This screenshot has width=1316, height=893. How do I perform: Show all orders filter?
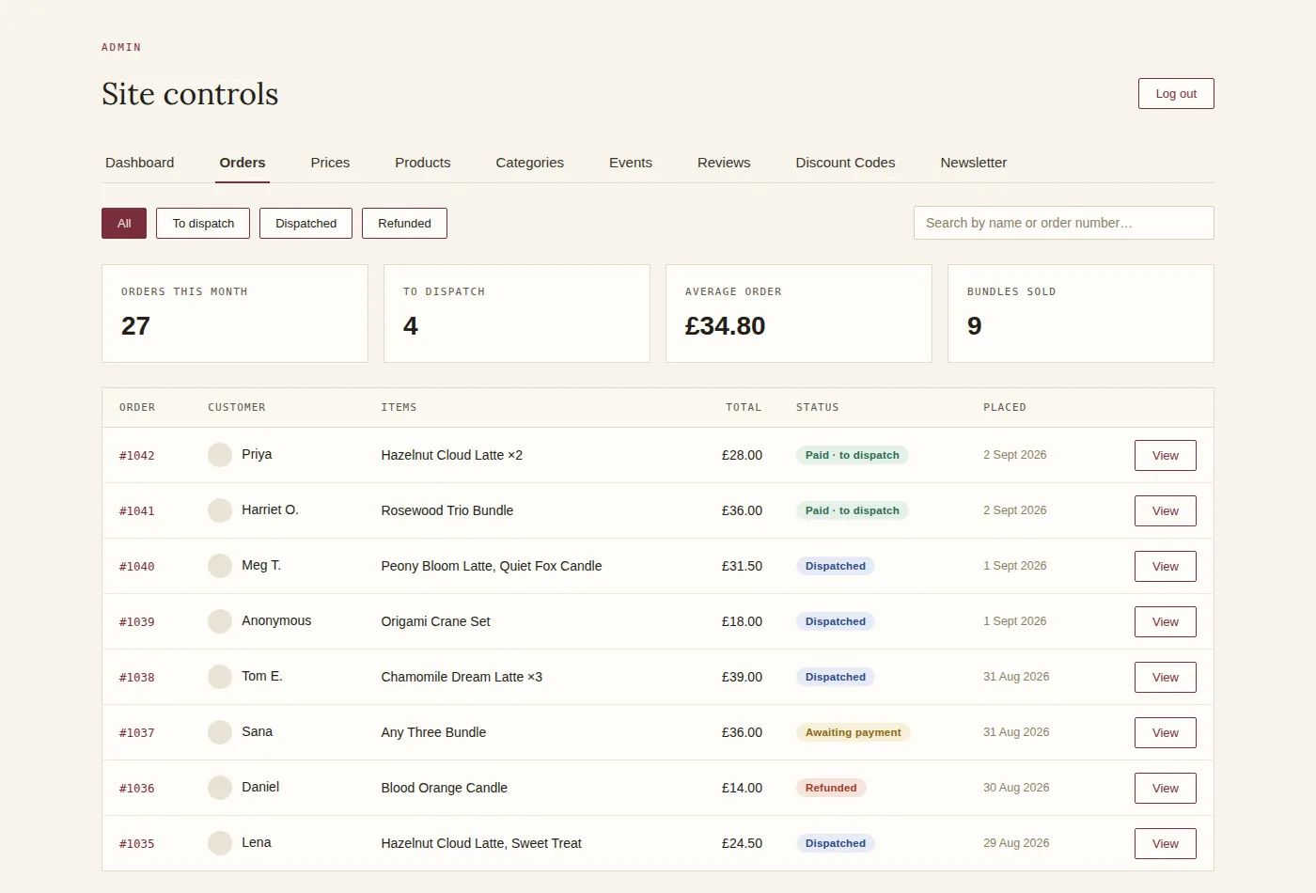point(124,224)
